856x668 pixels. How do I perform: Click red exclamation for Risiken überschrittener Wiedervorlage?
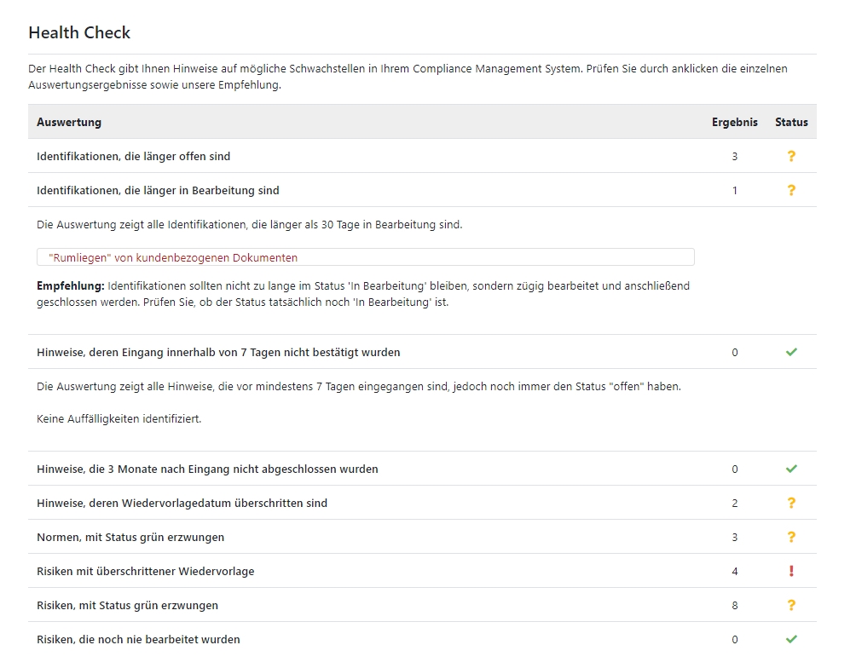[x=790, y=572]
